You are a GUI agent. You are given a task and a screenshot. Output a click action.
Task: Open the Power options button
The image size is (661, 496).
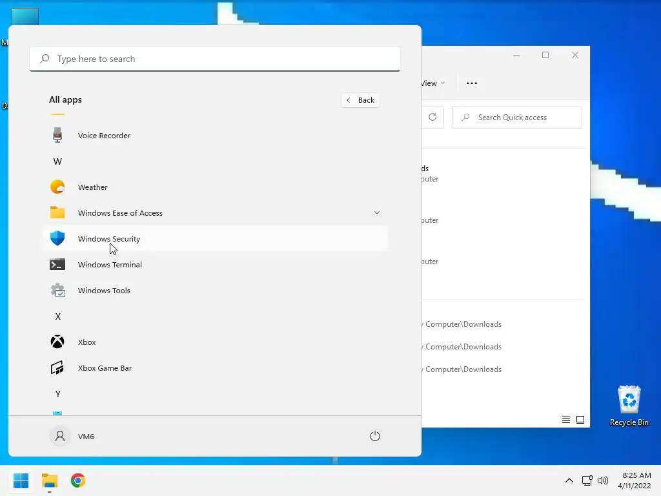[x=375, y=436]
